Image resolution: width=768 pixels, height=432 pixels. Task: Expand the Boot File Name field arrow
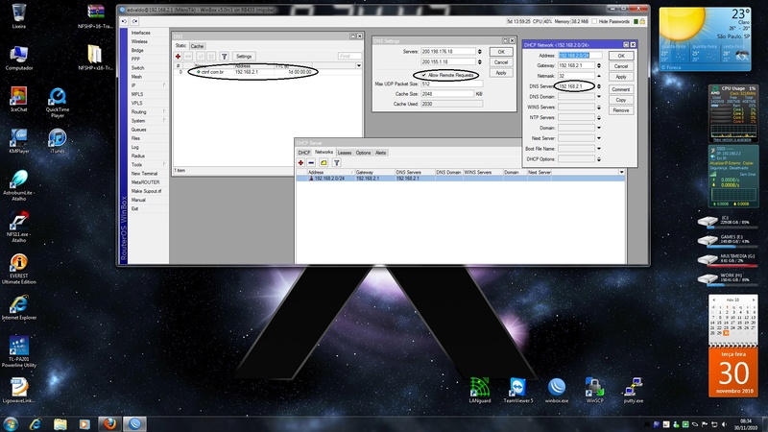tap(599, 147)
